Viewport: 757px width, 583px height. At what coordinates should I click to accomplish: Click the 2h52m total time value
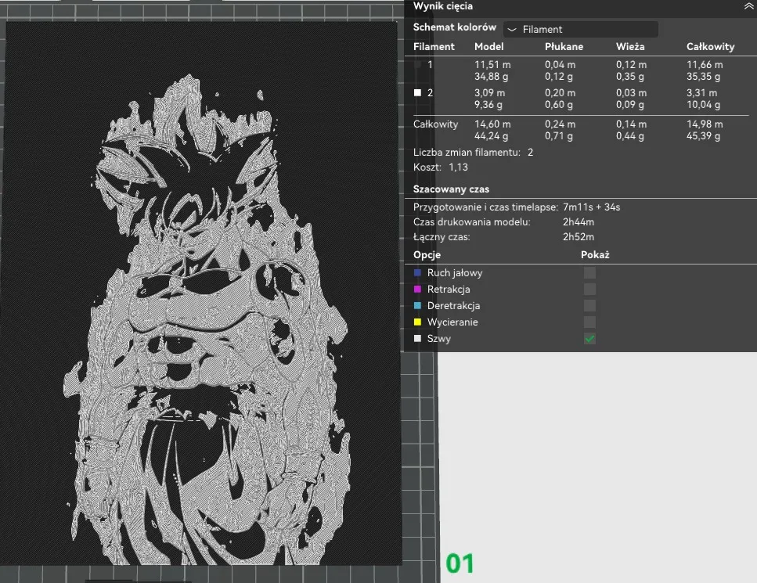579,237
